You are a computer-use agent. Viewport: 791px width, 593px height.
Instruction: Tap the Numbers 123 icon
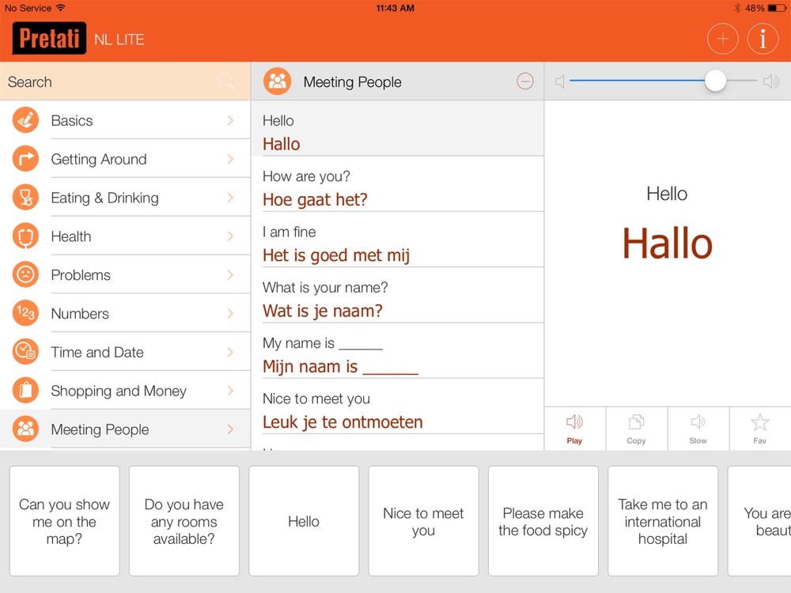click(25, 313)
